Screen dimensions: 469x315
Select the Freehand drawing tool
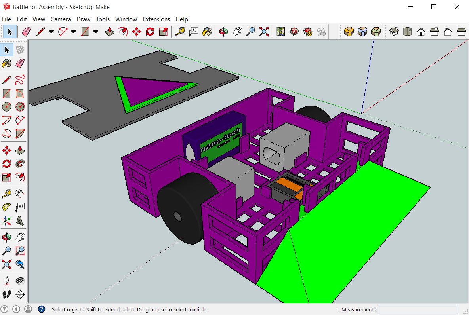pos(20,80)
